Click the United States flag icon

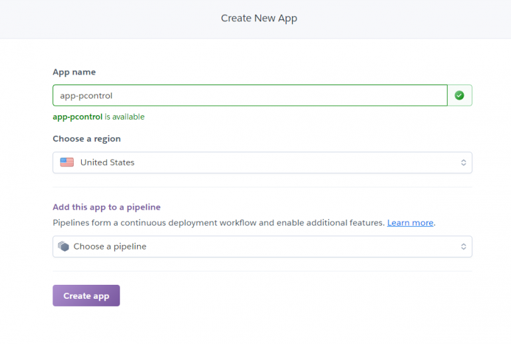(67, 162)
